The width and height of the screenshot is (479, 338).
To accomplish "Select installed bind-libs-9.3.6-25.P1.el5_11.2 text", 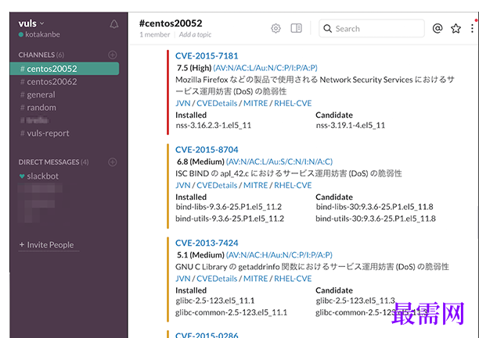I will click(229, 207).
